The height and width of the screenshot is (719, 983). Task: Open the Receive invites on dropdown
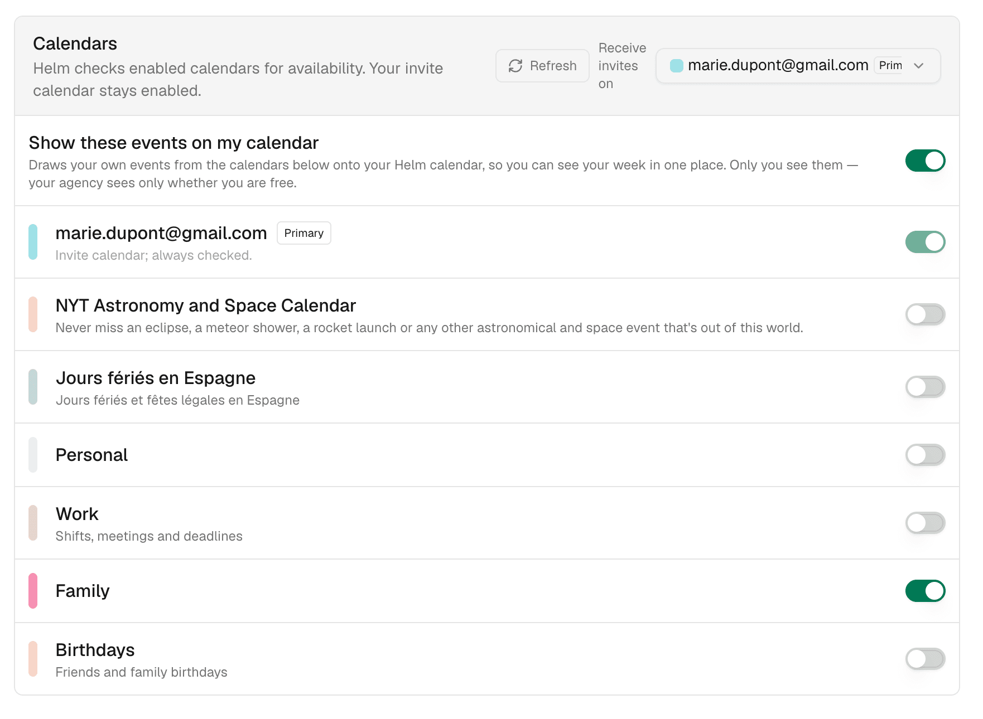click(x=798, y=66)
